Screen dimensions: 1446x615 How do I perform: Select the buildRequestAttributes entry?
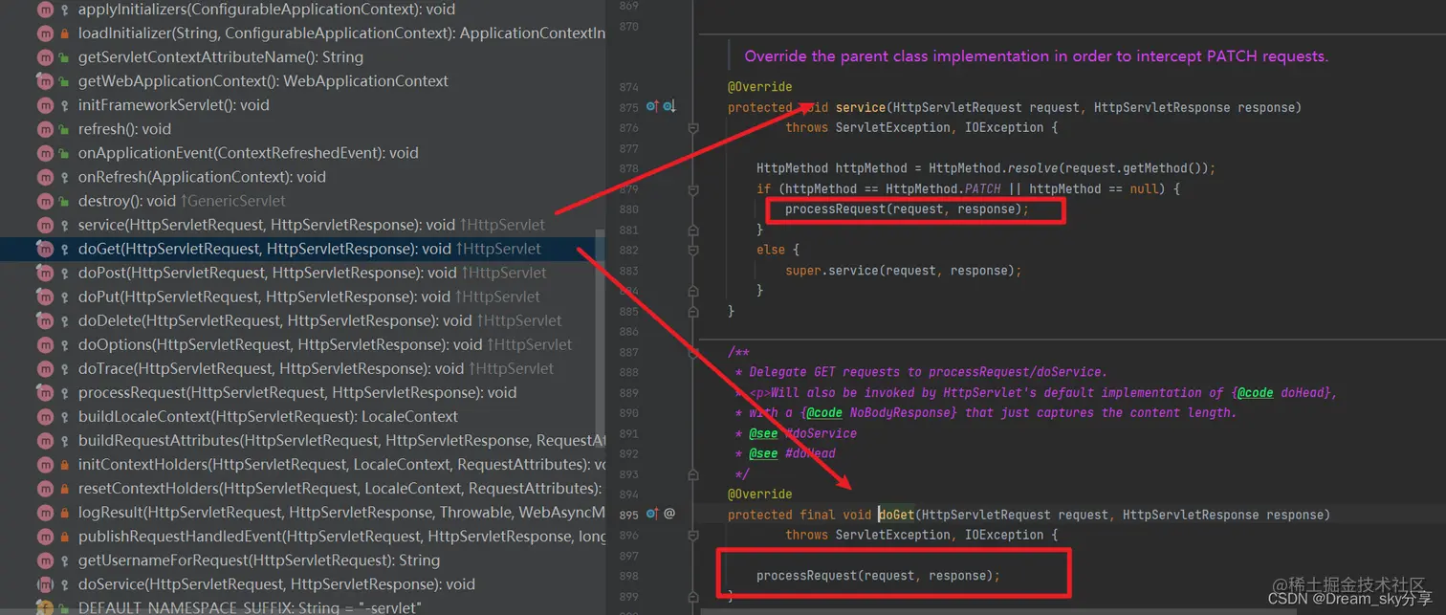click(x=341, y=441)
